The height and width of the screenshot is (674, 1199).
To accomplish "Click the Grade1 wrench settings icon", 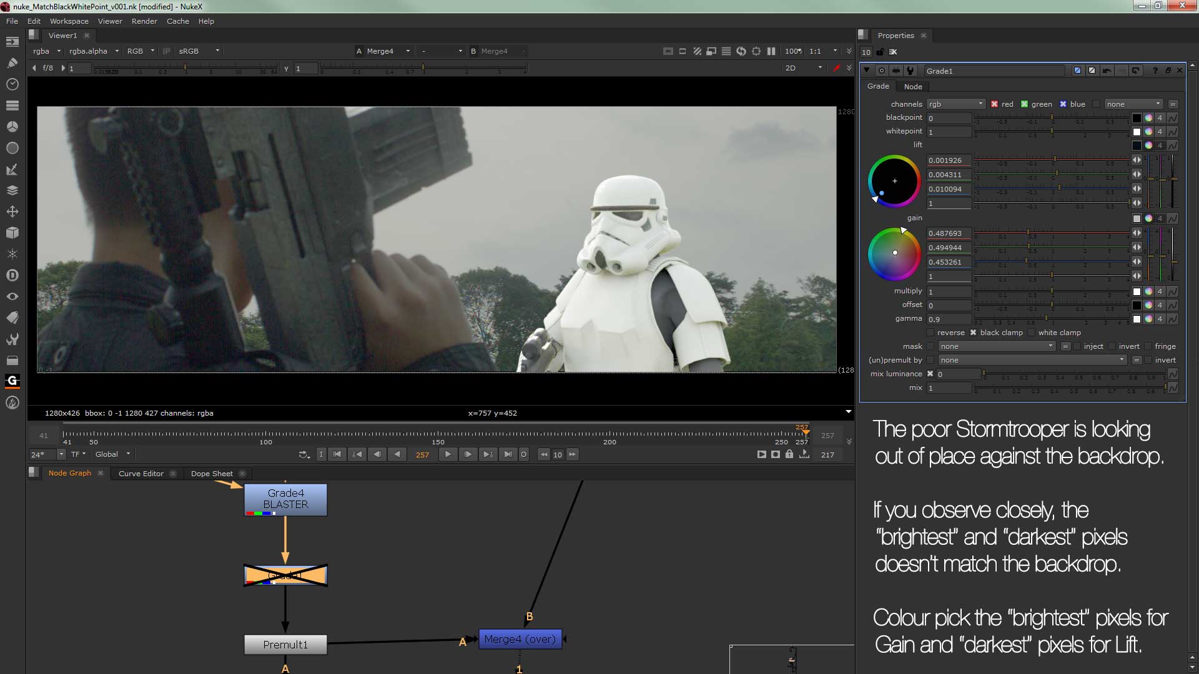I will point(910,71).
